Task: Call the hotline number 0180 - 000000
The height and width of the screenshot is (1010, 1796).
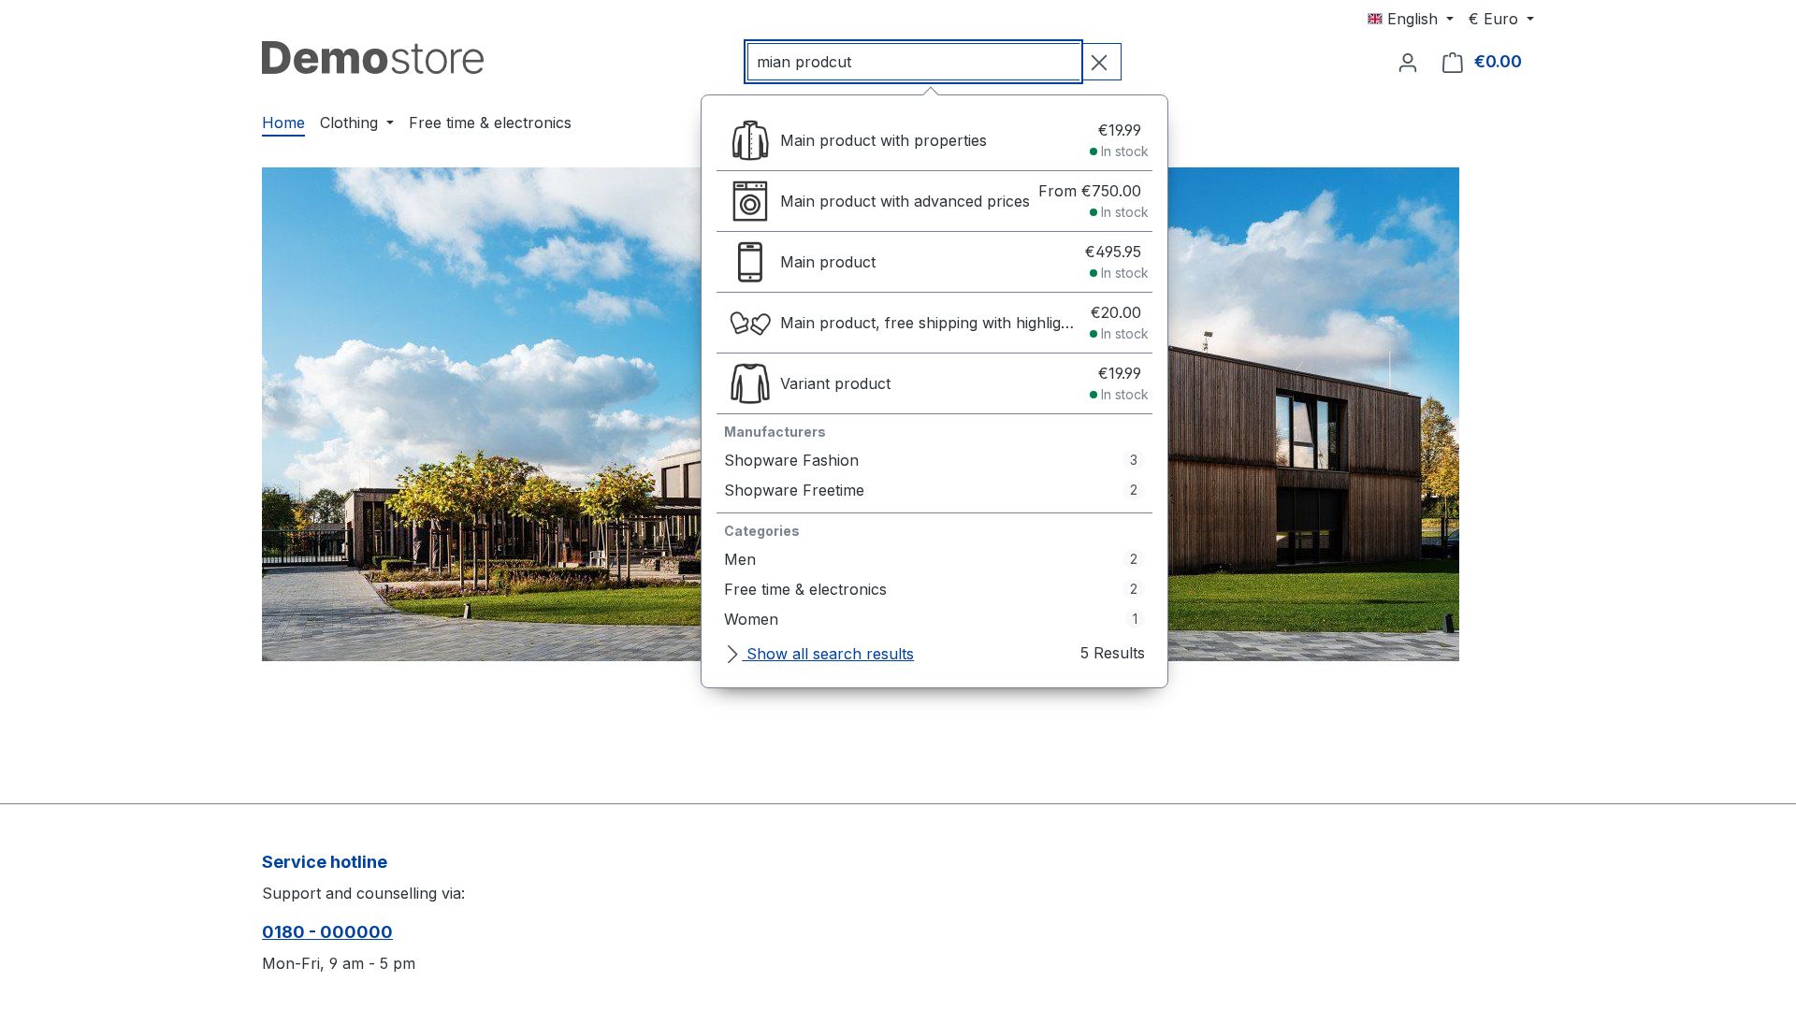Action: 327,931
